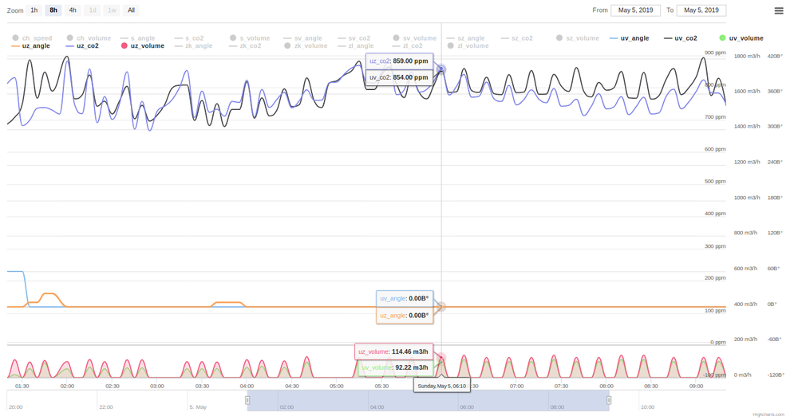Select the 4h zoom range
798x420 pixels.
73,10
